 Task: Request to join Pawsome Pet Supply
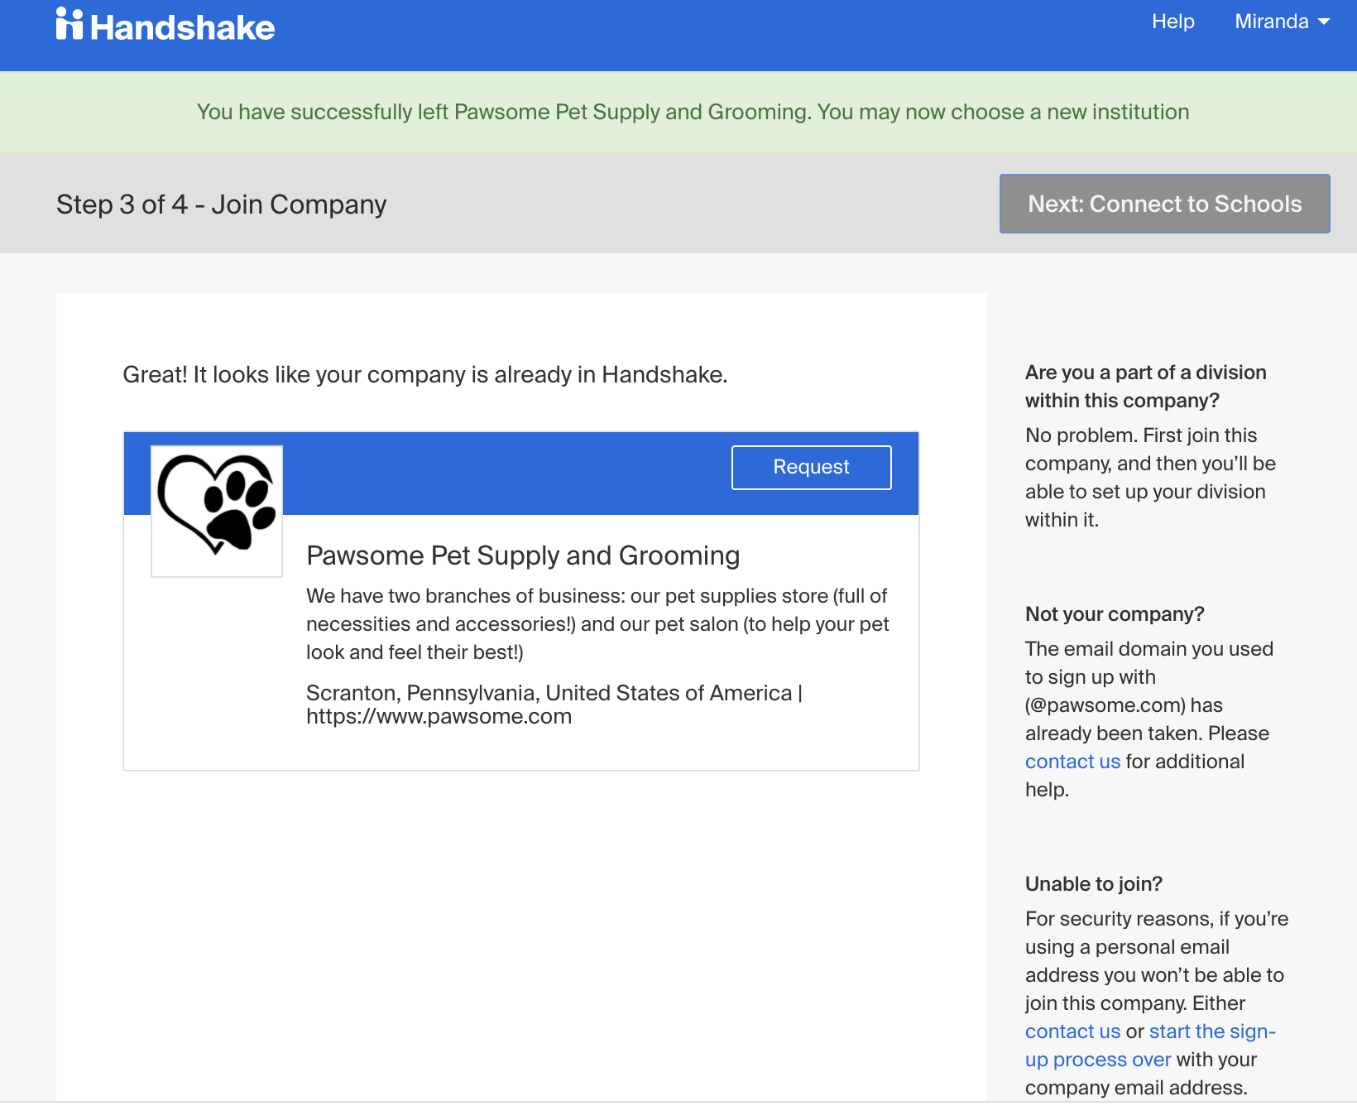[x=812, y=468]
